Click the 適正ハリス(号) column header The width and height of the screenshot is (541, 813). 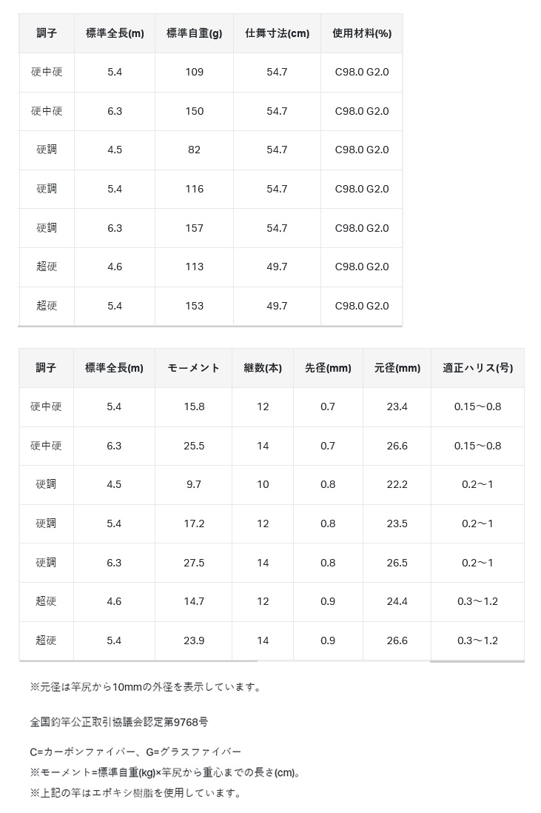pyautogui.click(x=478, y=368)
